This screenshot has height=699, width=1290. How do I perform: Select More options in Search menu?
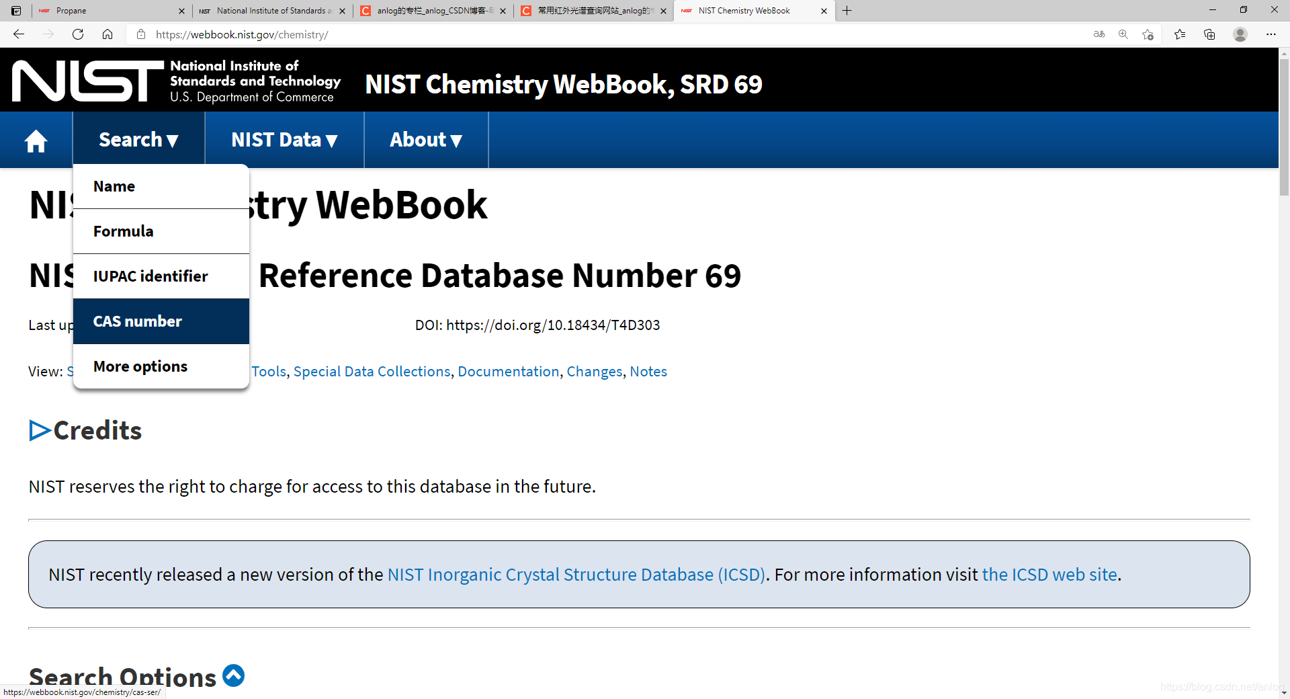[x=161, y=366]
